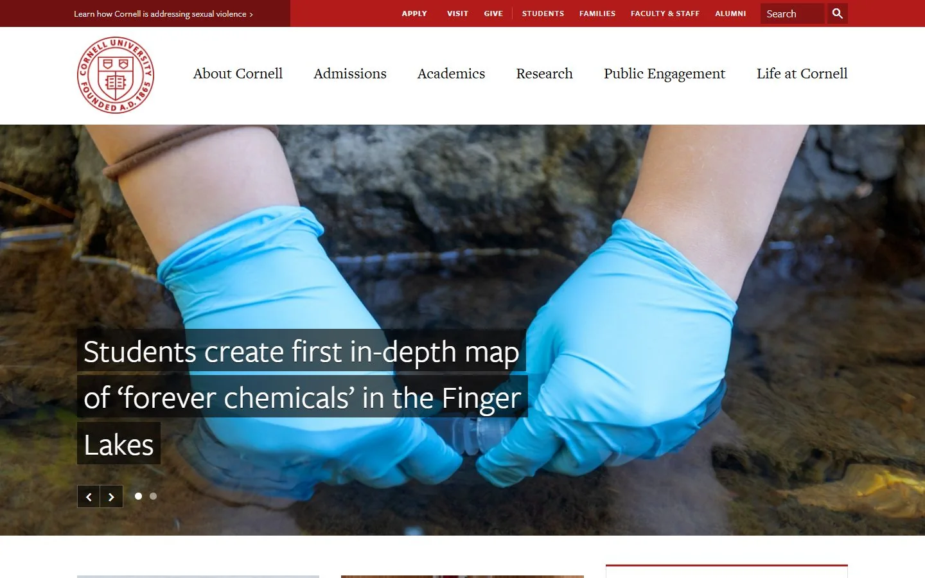Advance to next slide arrow
925x578 pixels.
click(112, 496)
